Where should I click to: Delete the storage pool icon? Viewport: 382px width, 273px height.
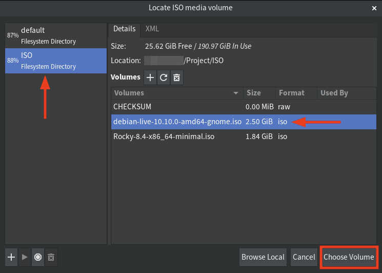(x=50, y=257)
